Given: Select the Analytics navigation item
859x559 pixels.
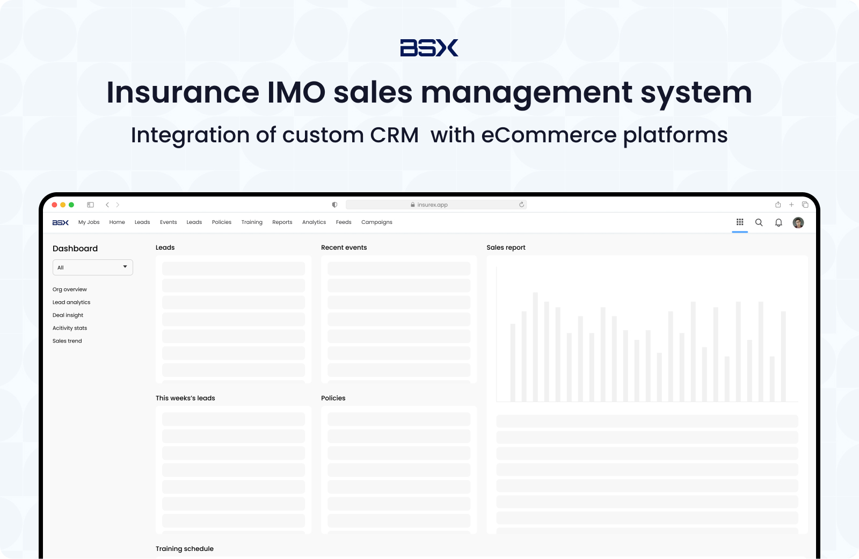Looking at the screenshot, I should [x=314, y=222].
